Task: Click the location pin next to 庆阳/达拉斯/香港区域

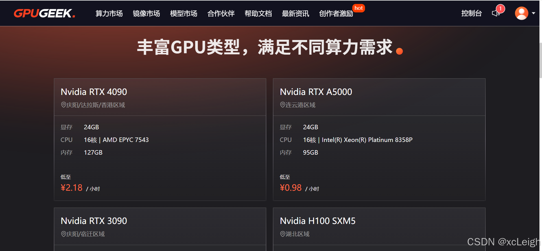Action: click(64, 105)
